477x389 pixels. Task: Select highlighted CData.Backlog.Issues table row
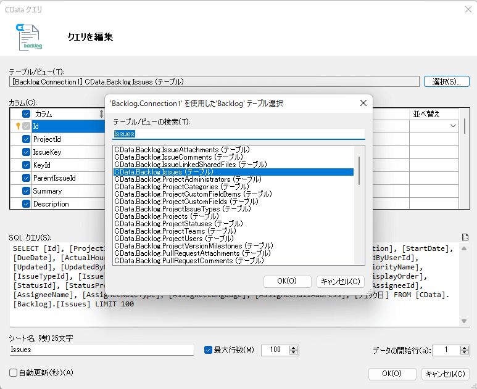click(234, 172)
